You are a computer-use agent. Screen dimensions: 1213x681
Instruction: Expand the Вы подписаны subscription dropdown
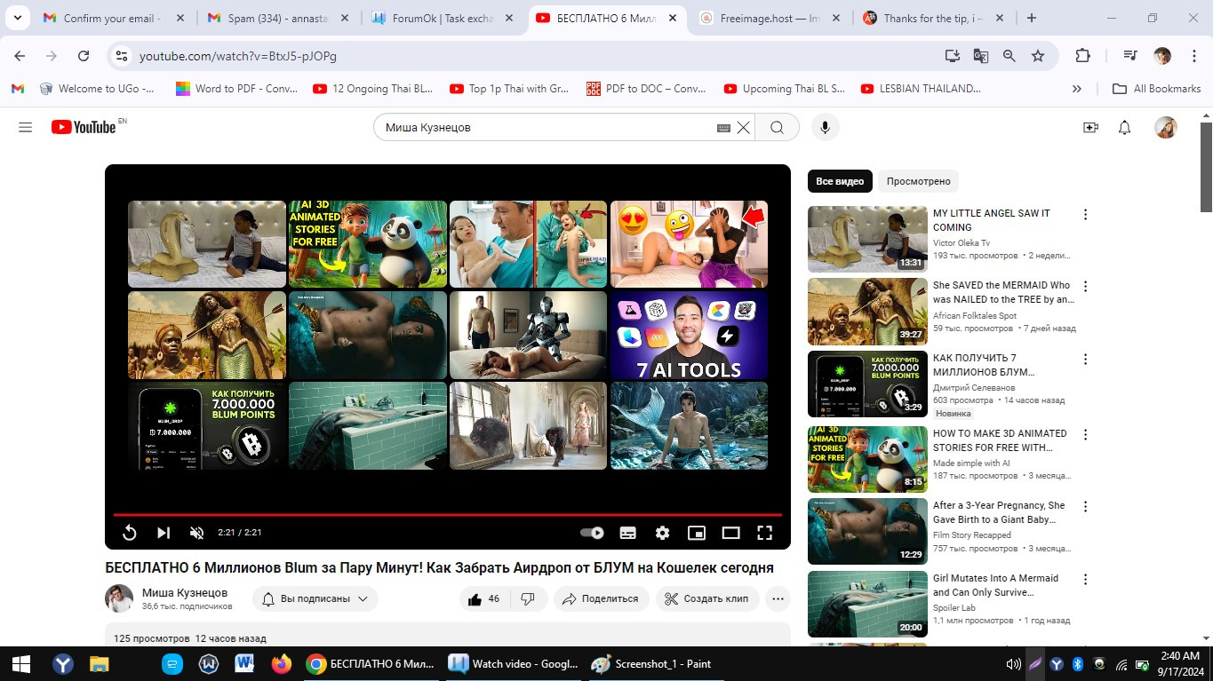(315, 598)
